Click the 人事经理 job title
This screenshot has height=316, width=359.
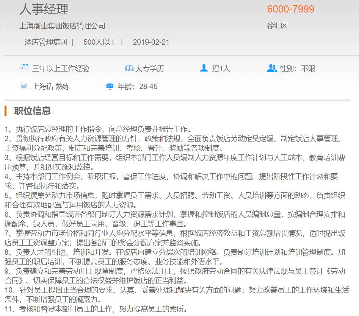click(44, 9)
